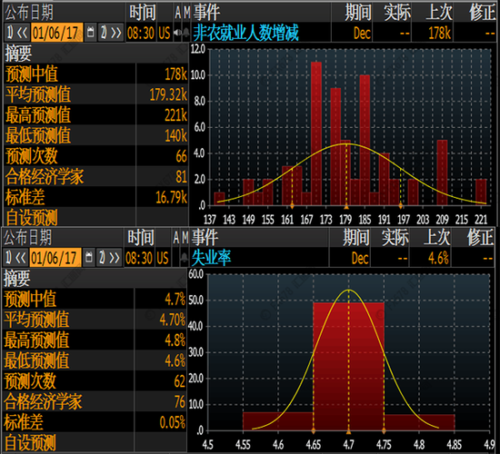Screen dimensions: 500x454
Task: Open the 非农就业人数增减 event link
Action: [245, 33]
